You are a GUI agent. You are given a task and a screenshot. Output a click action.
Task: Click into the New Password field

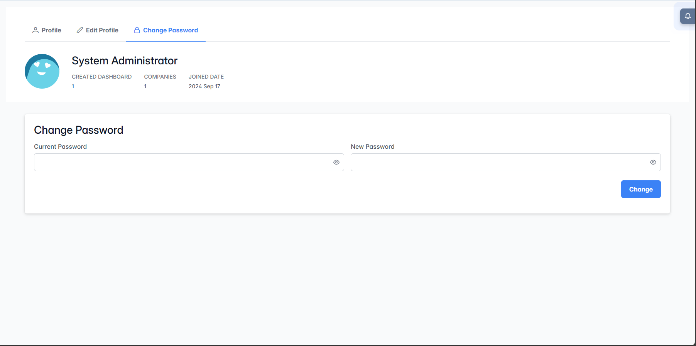498,162
